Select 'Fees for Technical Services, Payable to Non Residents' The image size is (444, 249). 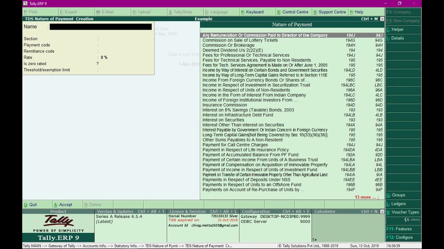pyautogui.click(x=292, y=60)
